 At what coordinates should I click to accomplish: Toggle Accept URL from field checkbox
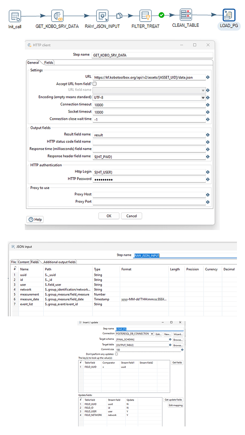tap(95, 84)
